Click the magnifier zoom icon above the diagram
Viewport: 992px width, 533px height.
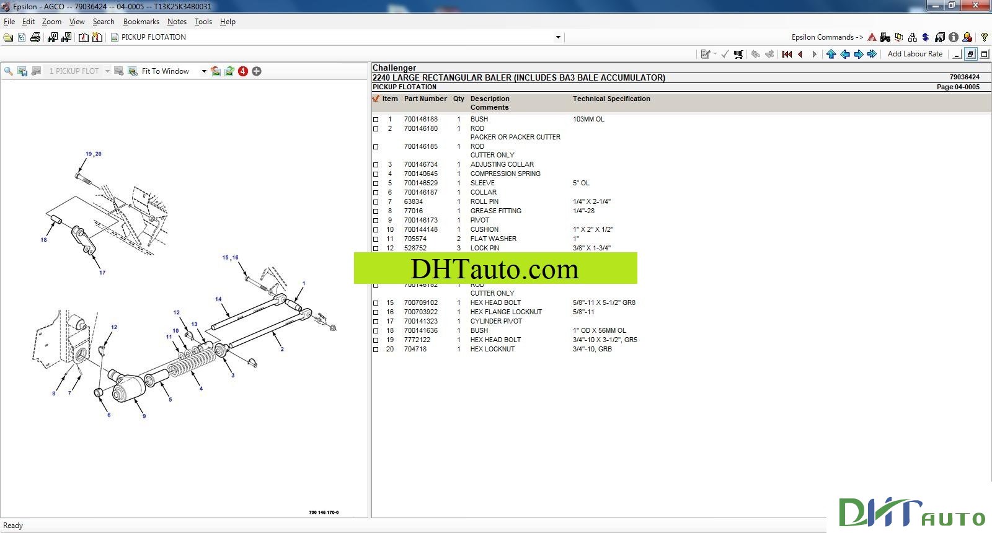point(9,71)
